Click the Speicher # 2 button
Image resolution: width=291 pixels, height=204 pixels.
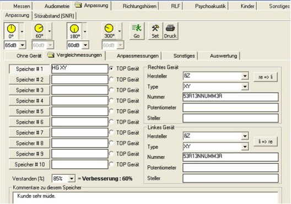29,79
